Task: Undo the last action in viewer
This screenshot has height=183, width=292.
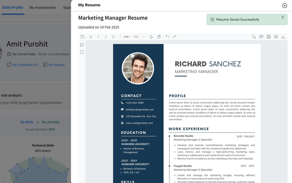Action: coord(167,37)
